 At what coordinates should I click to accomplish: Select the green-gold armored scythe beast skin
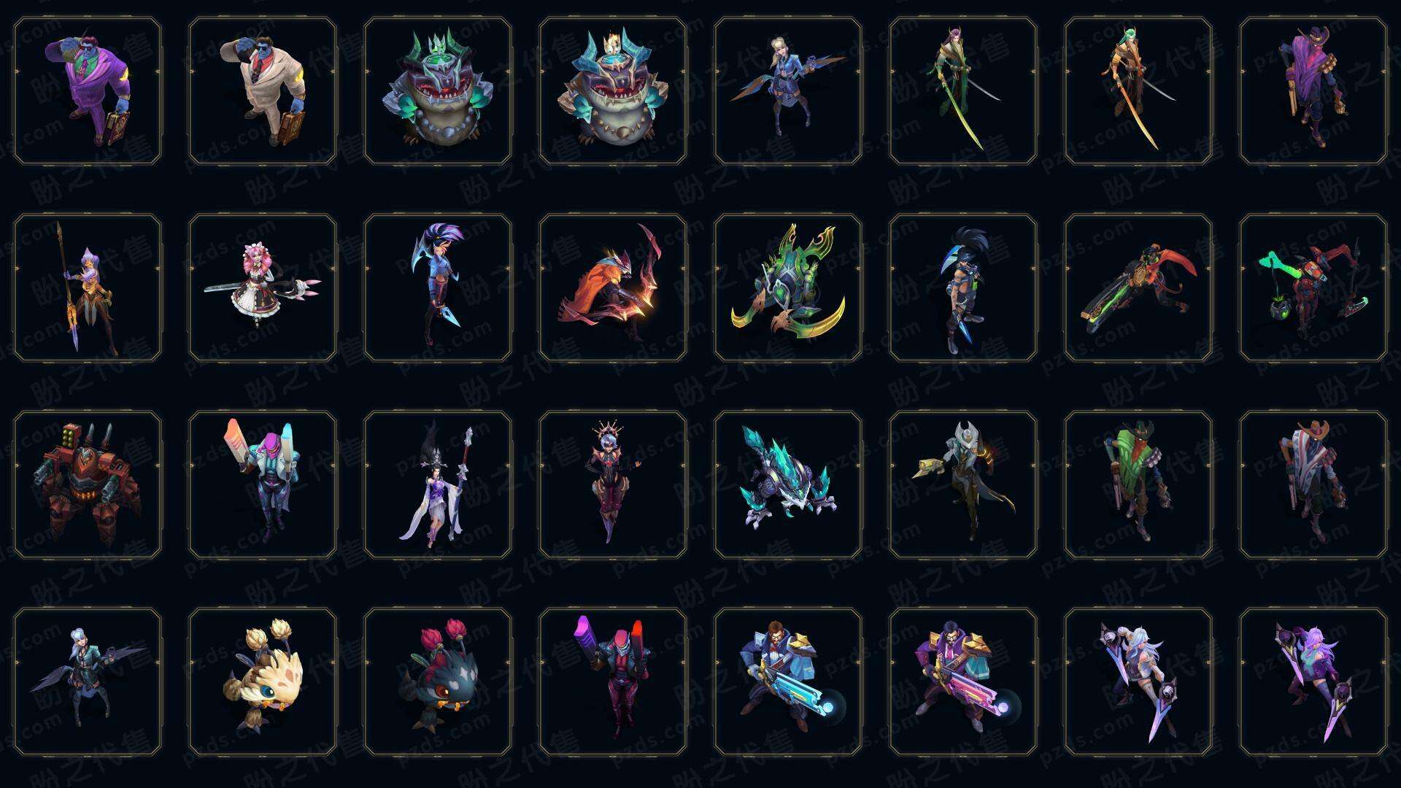click(788, 287)
